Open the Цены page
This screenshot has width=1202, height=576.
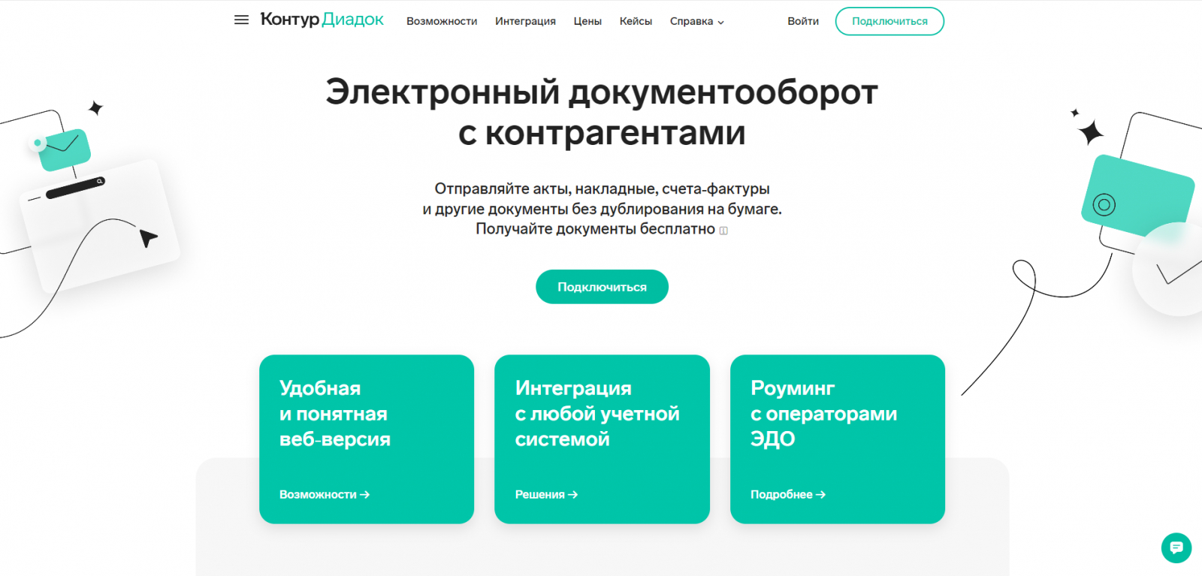click(587, 21)
